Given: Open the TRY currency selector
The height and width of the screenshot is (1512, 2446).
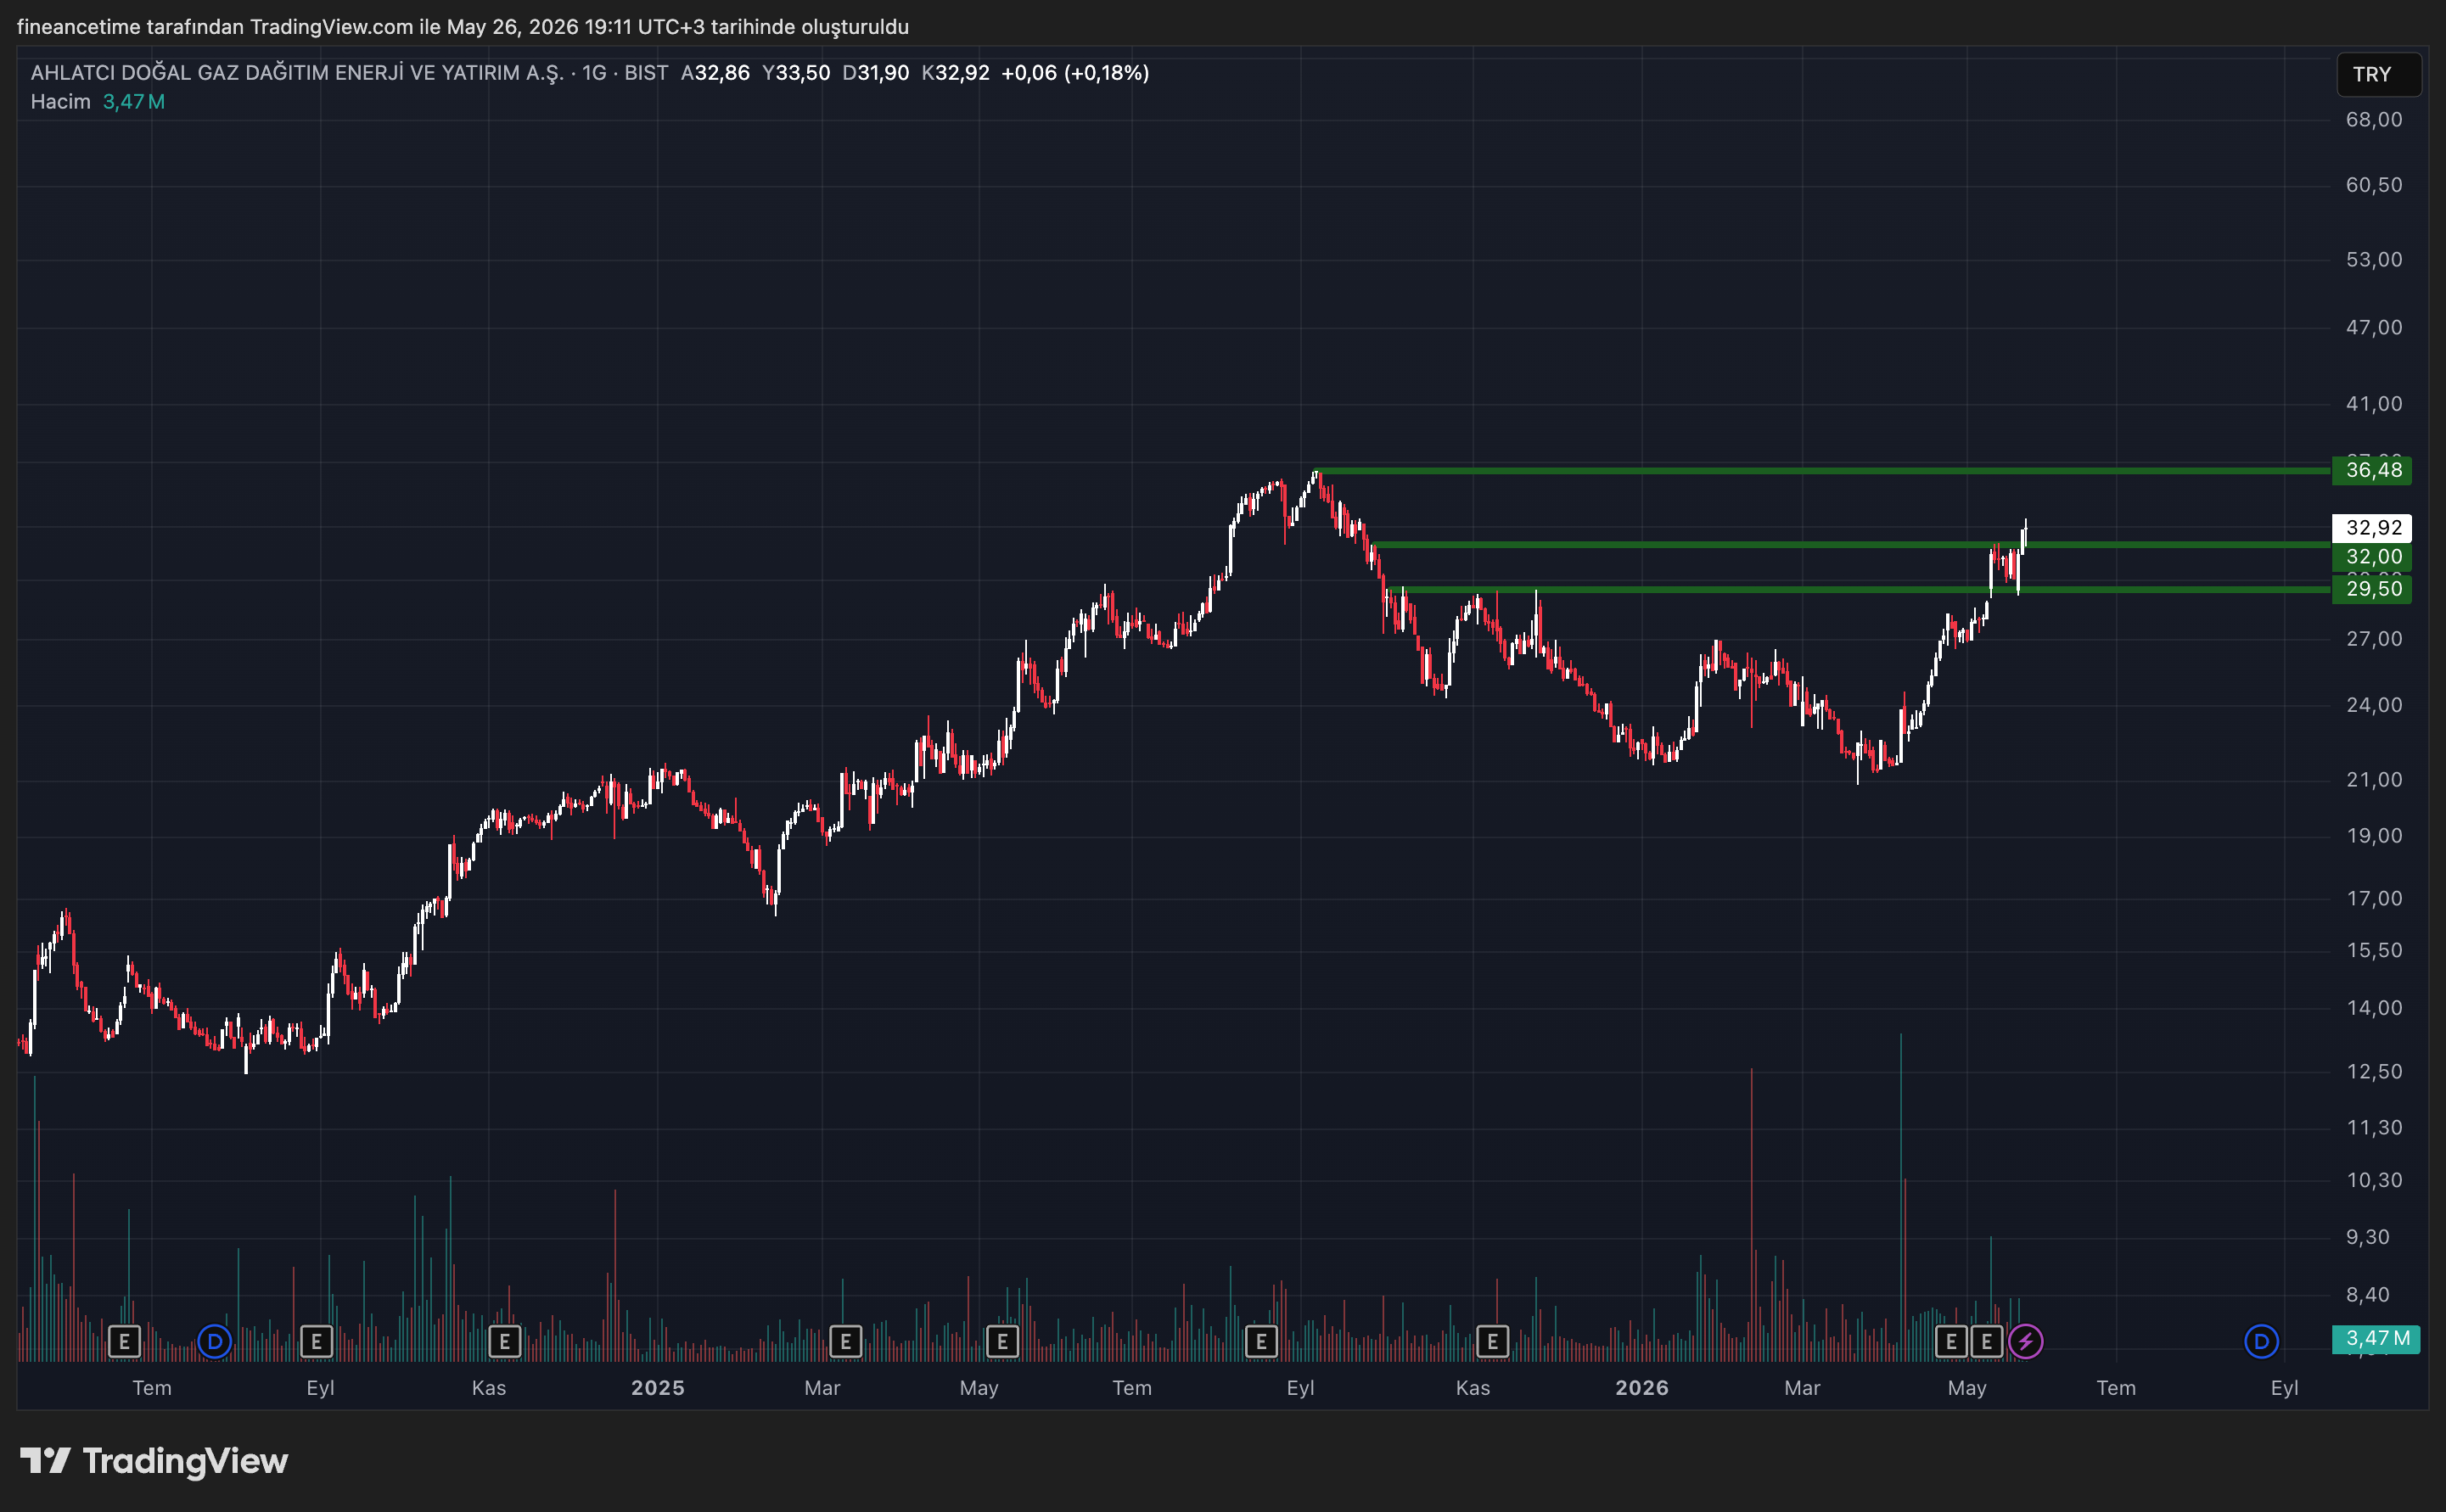Looking at the screenshot, I should [x=2378, y=74].
